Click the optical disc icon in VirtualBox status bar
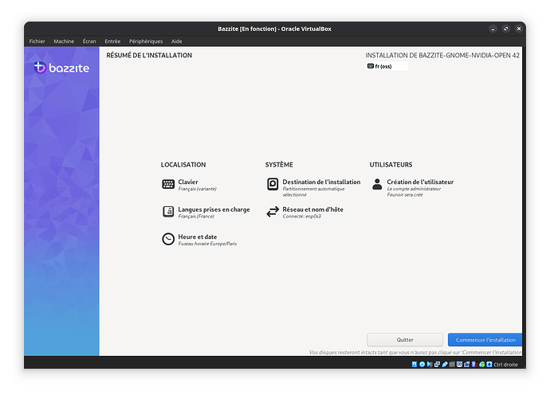This screenshot has width=550, height=395. (423, 364)
